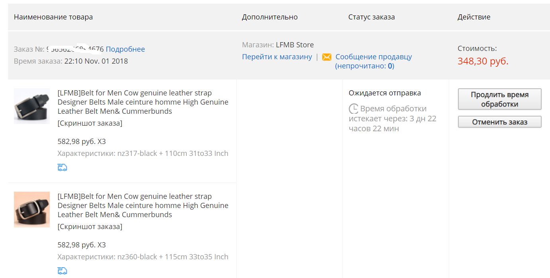This screenshot has width=550, height=278.
Task: Click the Отменить заказ button
Action: 500,122
